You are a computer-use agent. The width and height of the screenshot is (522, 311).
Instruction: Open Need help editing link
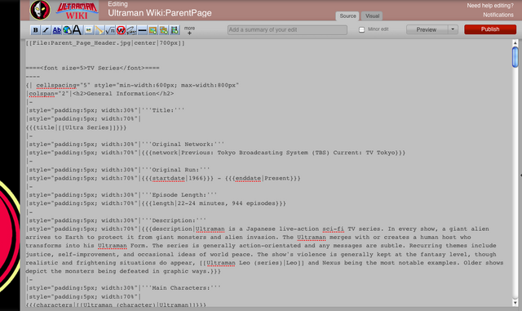point(490,6)
